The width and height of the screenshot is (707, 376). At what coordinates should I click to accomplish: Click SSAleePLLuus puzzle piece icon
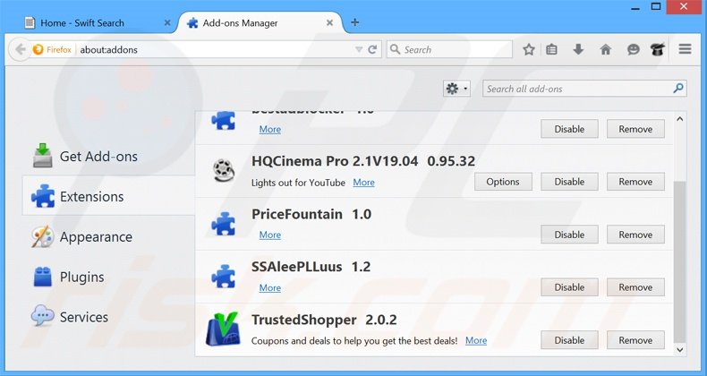(x=224, y=277)
